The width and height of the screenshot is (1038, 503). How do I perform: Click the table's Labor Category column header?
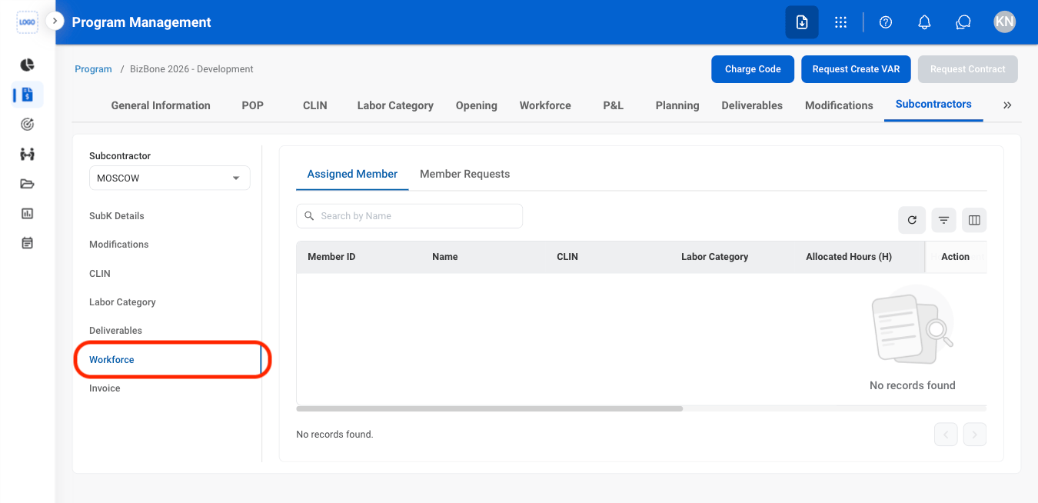coord(714,257)
